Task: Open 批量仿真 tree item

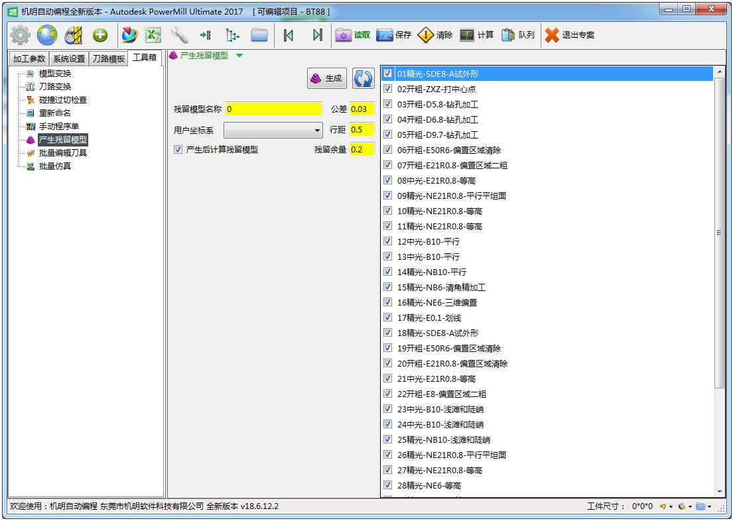Action: tap(55, 166)
